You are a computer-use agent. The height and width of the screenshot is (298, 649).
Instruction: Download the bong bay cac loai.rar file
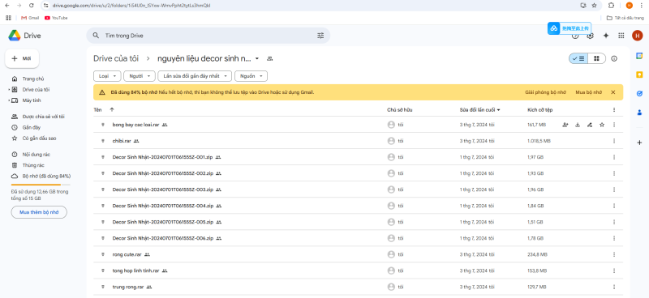[x=578, y=125]
